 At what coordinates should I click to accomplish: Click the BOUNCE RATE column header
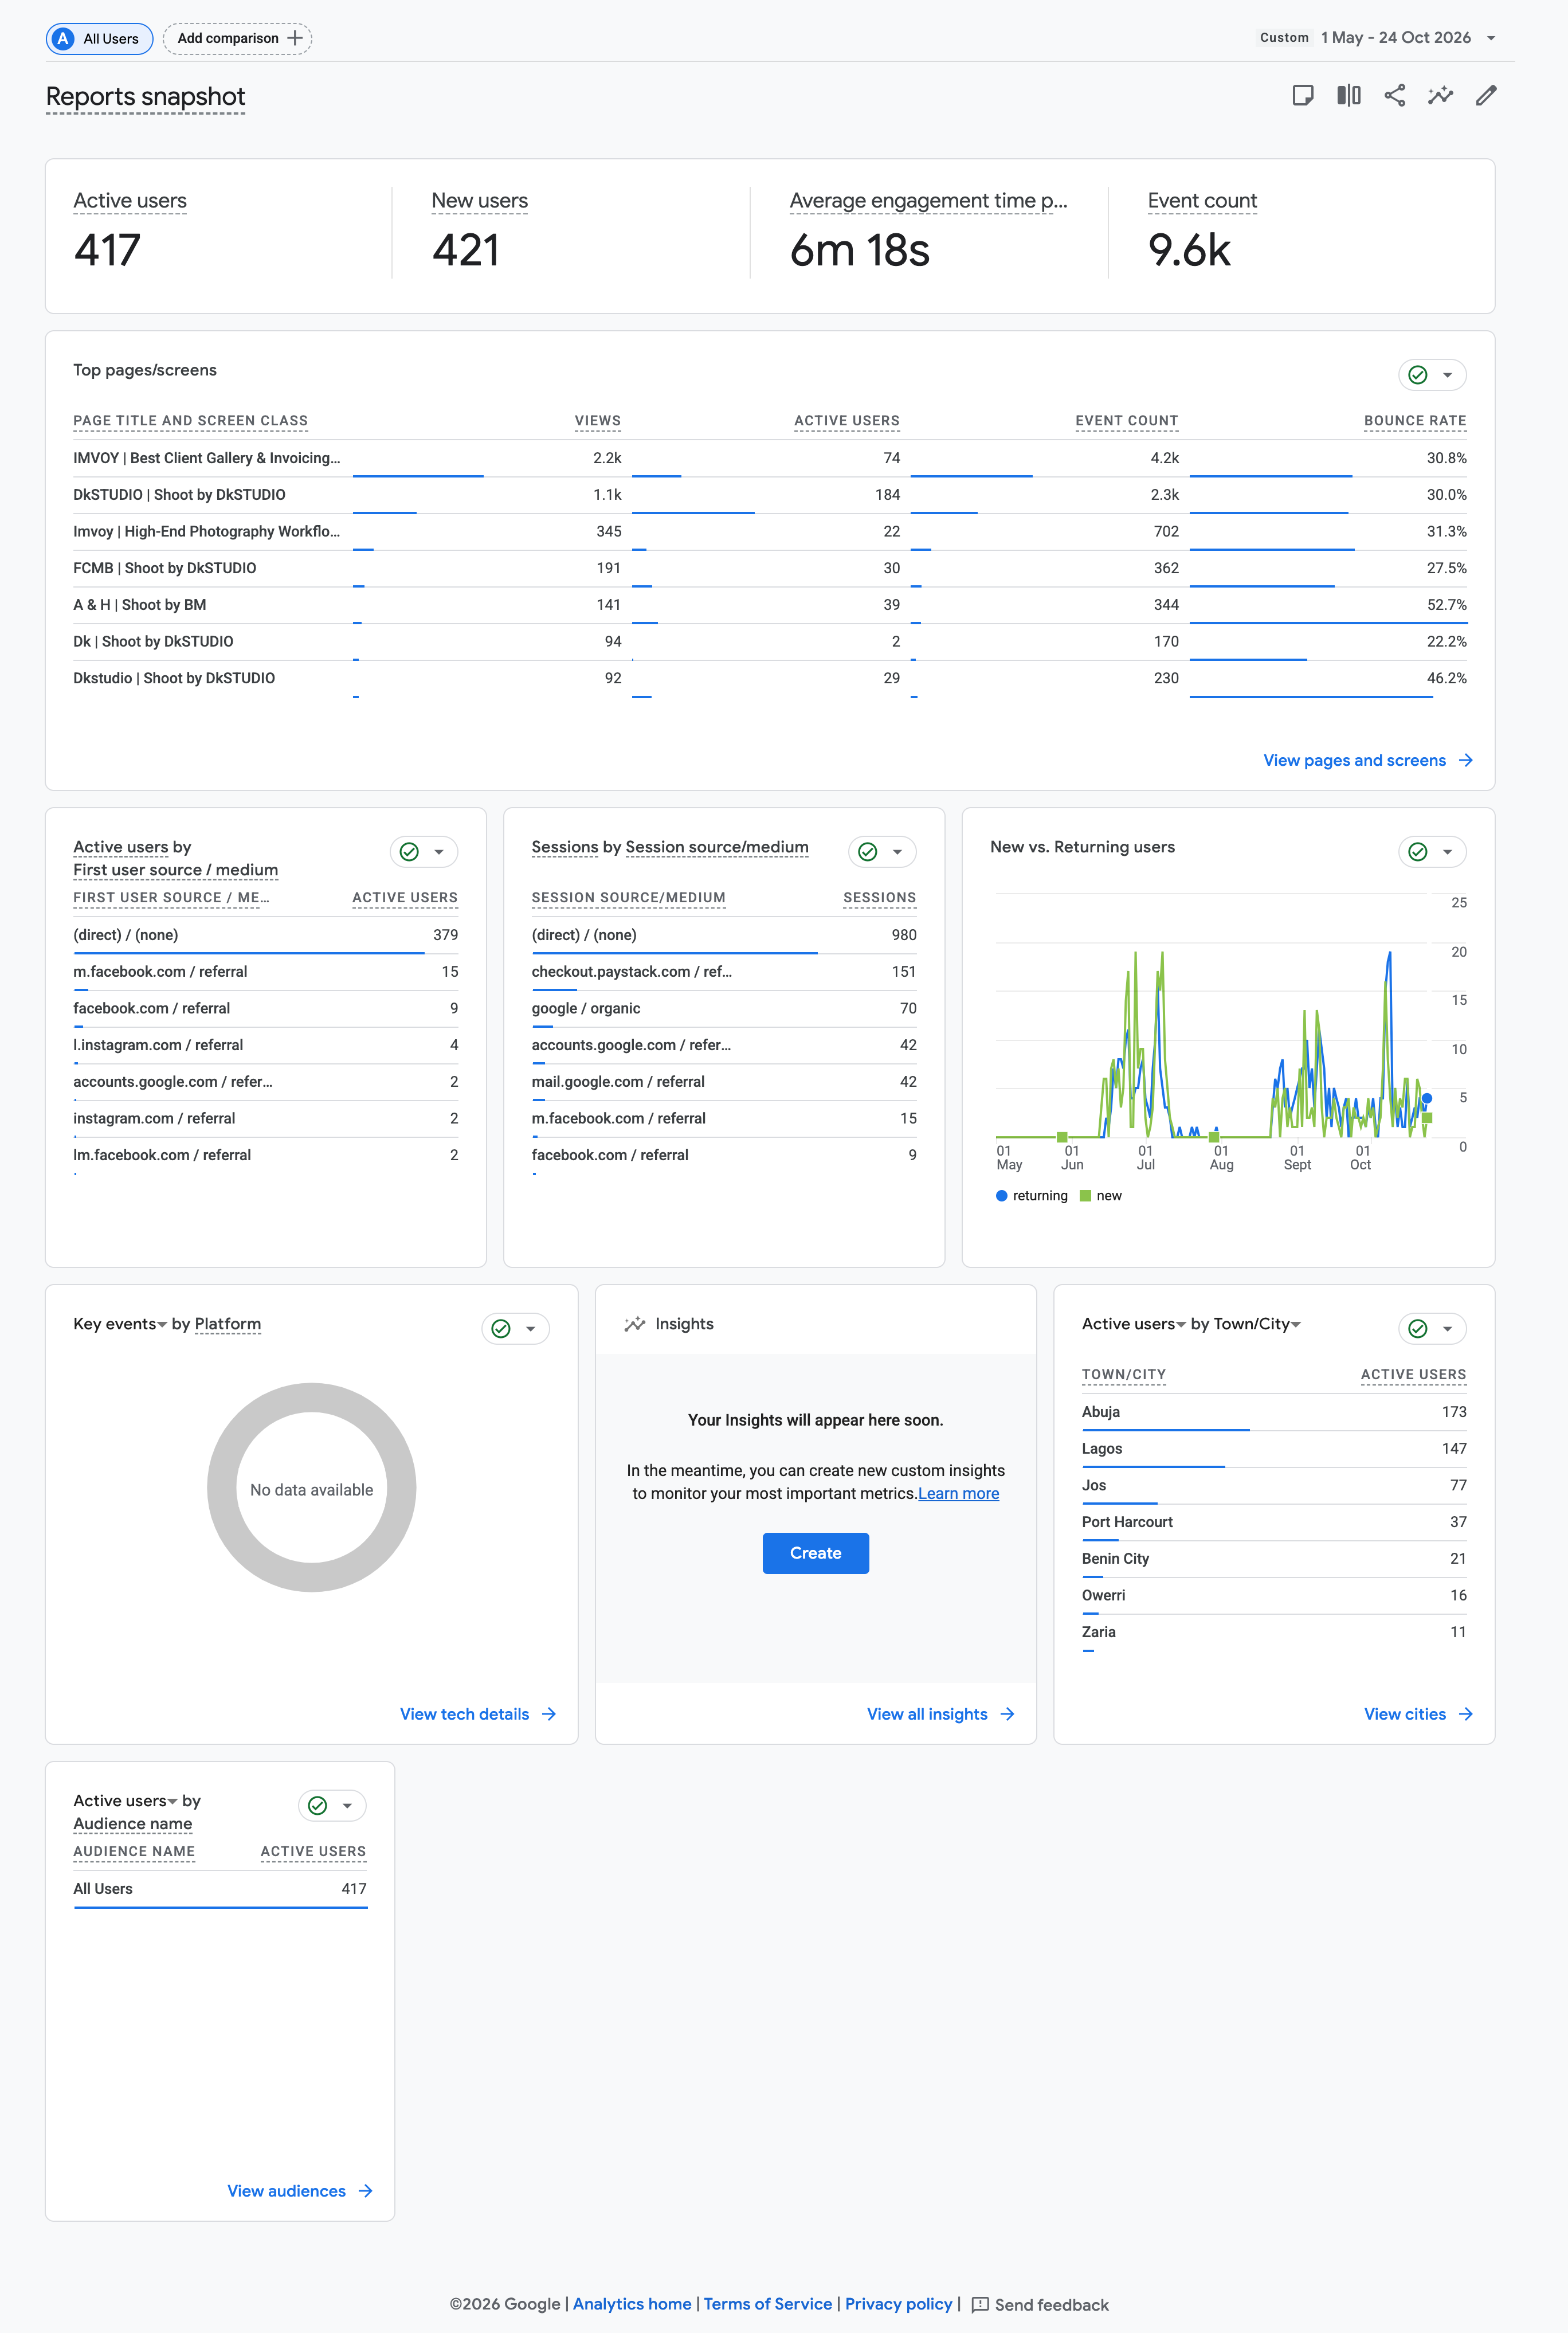click(x=1414, y=421)
